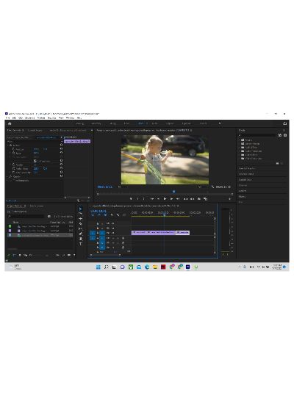The width and height of the screenshot is (294, 415).
Task: Open the timeline wrench settings icon
Action: click(x=118, y=215)
